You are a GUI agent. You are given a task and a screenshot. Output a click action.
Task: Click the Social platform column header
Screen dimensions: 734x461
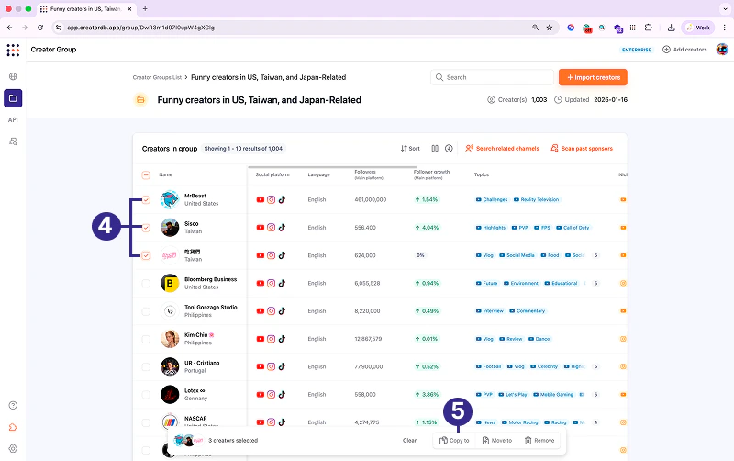coord(272,174)
